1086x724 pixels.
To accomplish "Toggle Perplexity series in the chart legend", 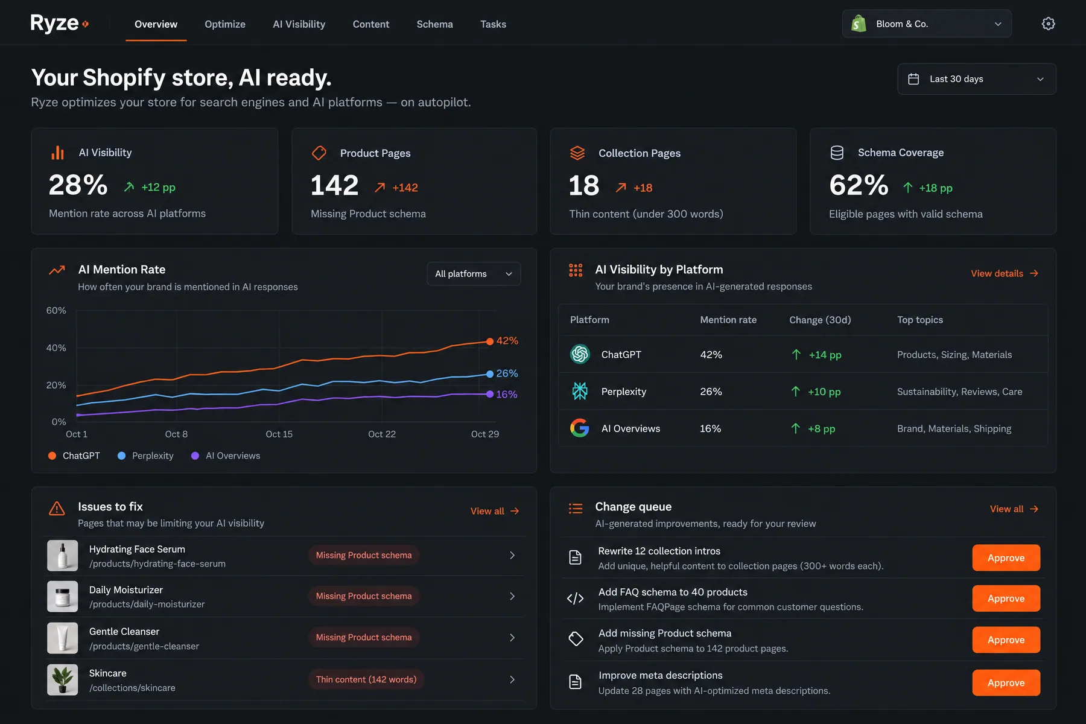I will pos(145,456).
